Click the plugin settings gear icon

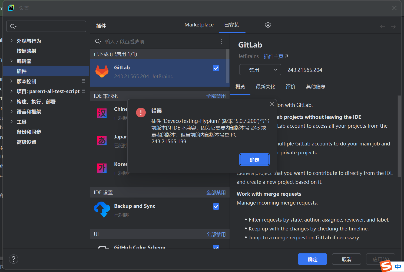point(268,25)
